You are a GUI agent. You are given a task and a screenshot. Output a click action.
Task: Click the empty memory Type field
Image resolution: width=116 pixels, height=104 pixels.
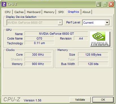[93, 59]
